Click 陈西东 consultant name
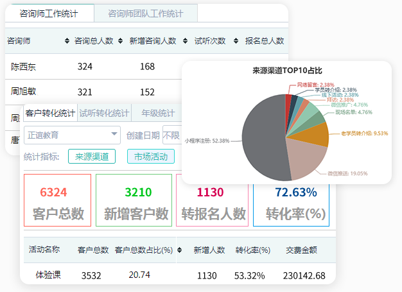This screenshot has height=292, width=402. pos(23,67)
